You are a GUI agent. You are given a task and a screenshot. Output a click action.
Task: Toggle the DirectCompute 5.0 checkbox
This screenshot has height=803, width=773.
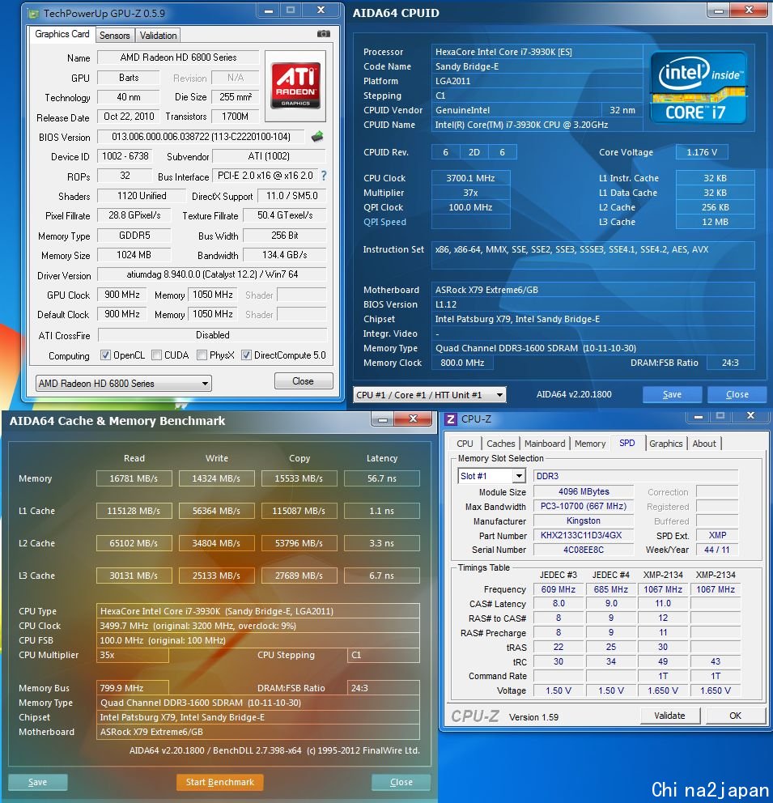click(x=246, y=355)
